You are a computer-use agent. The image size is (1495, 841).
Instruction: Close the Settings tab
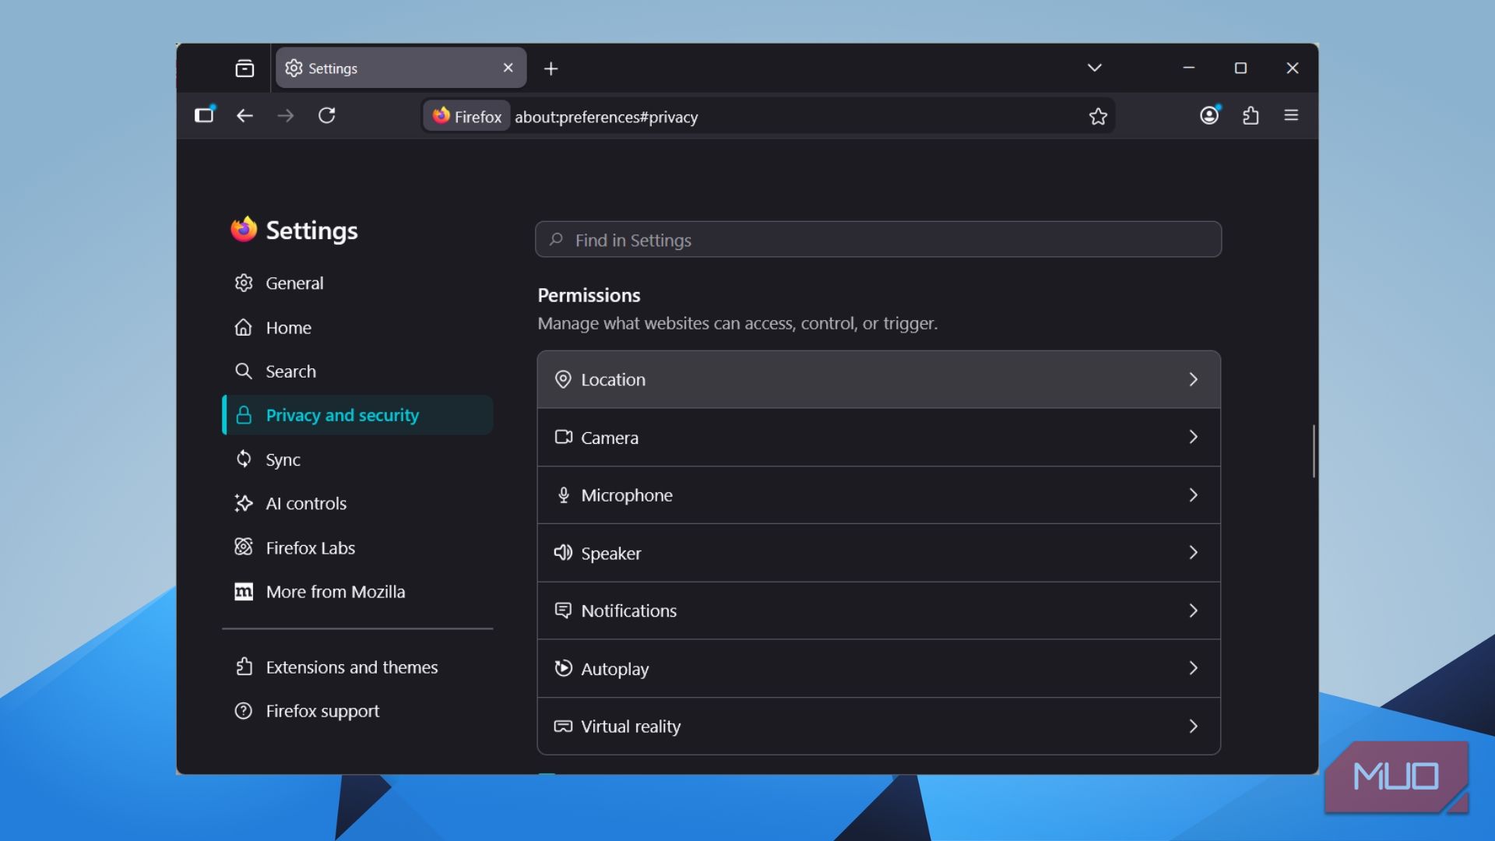(508, 68)
